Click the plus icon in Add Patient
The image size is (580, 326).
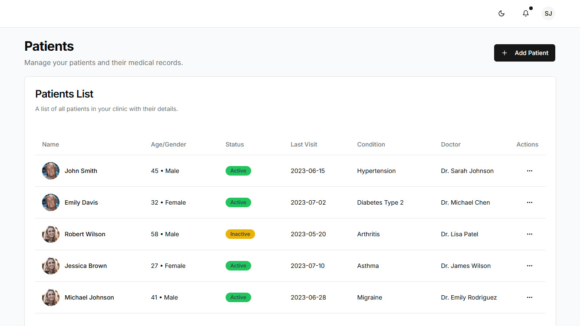tap(504, 53)
